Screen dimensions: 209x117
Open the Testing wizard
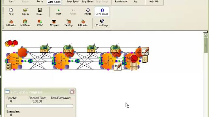pos(69,23)
